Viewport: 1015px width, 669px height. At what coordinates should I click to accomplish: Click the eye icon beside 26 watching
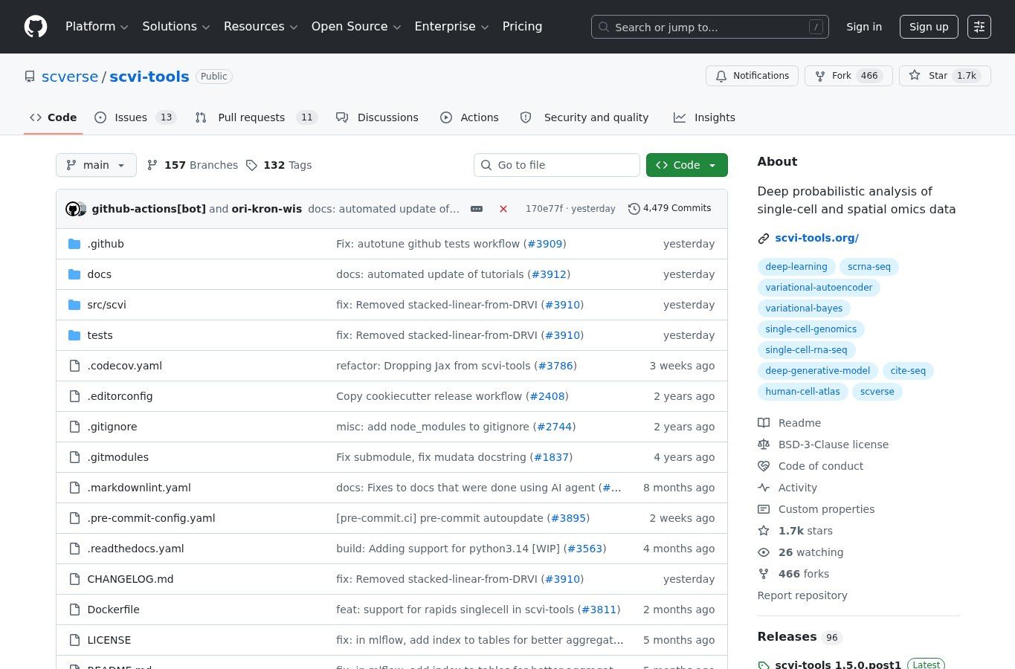pyautogui.click(x=764, y=552)
